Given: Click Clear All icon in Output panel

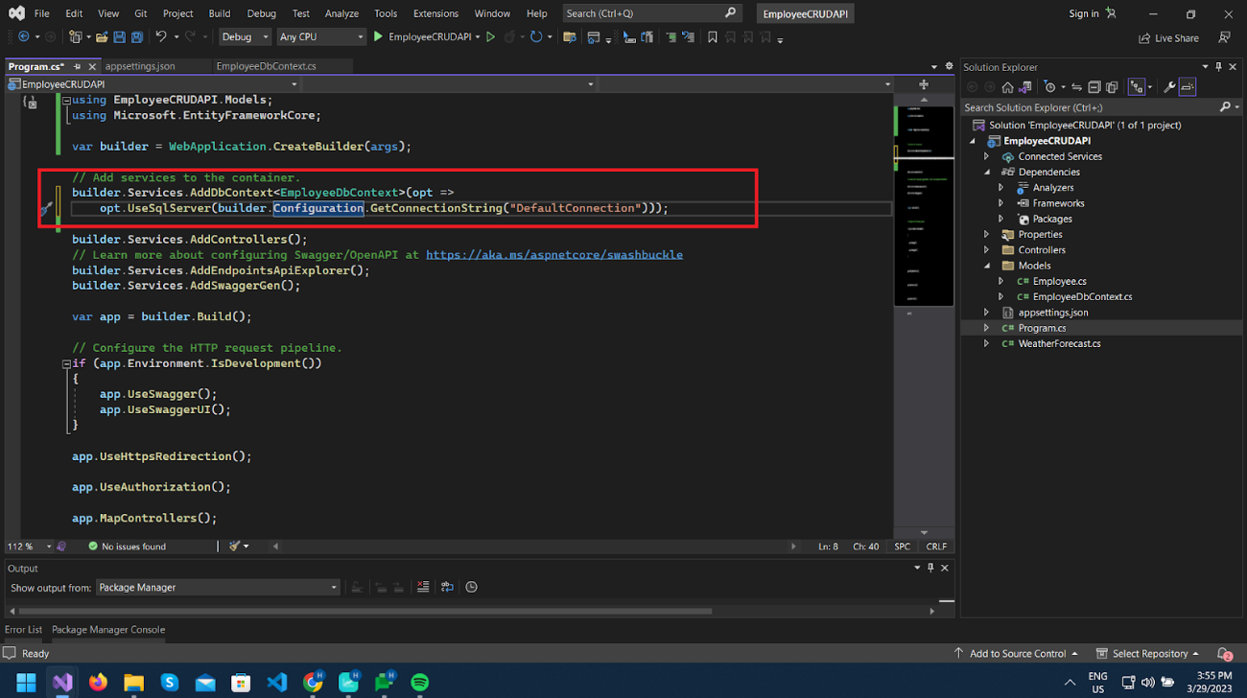Looking at the screenshot, I should click(423, 587).
